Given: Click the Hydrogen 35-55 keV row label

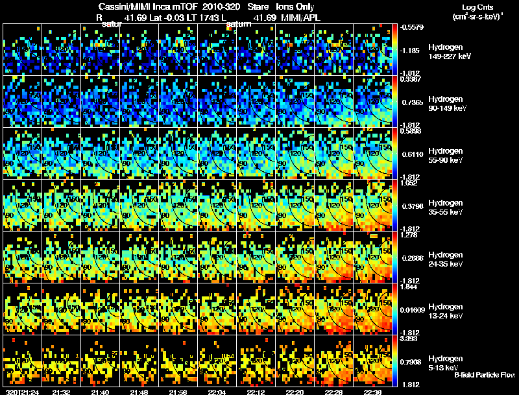Looking at the screenshot, I should 446,208.
